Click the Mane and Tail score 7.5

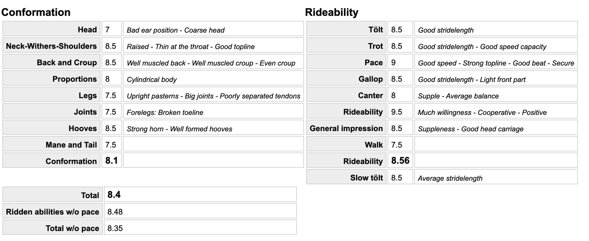click(111, 145)
